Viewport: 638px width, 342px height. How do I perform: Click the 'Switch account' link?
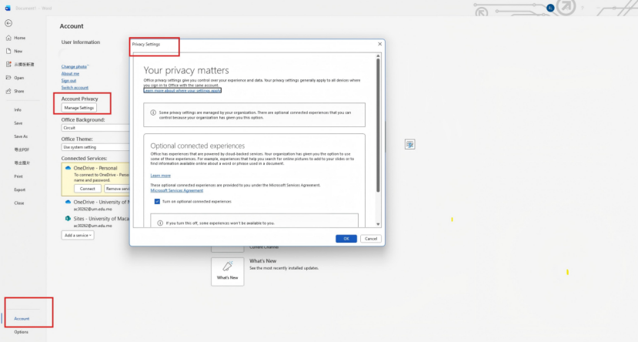[75, 88]
